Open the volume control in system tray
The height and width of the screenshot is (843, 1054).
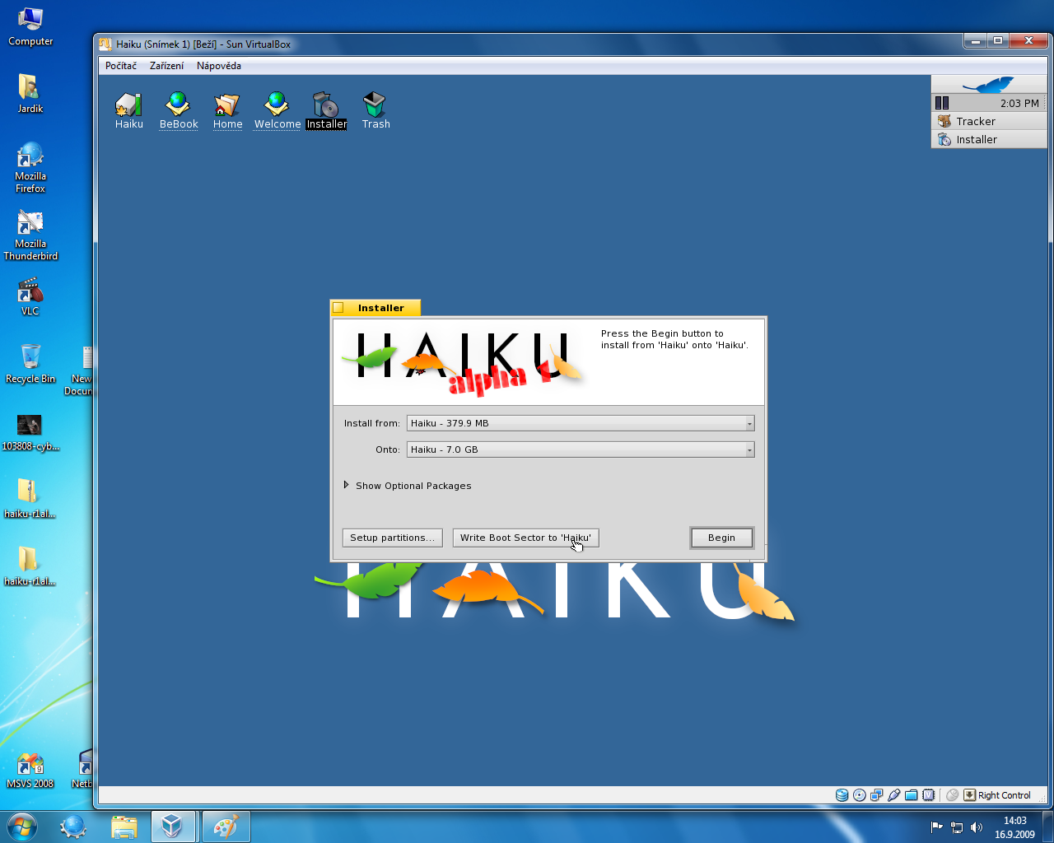[977, 827]
